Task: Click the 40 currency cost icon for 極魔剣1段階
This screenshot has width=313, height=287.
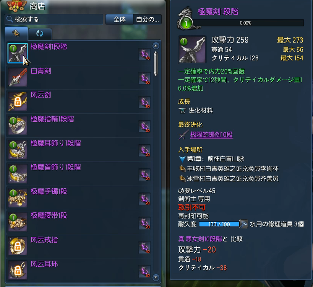Action: pos(144,54)
